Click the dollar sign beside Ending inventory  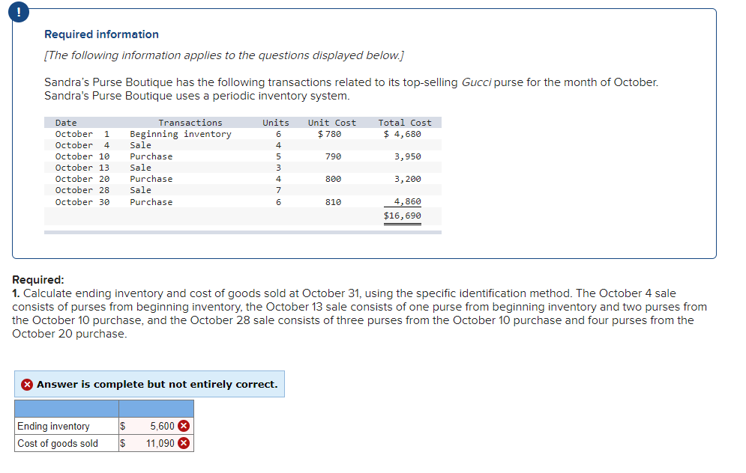[121, 425]
